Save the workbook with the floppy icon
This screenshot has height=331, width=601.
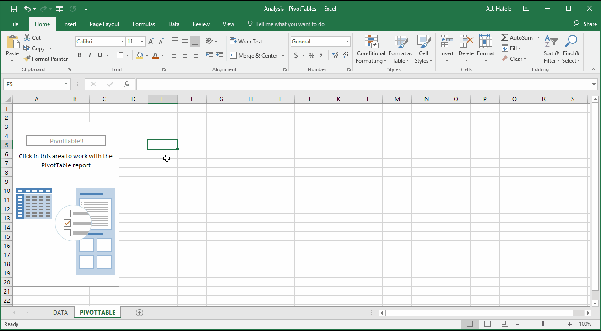(14, 9)
